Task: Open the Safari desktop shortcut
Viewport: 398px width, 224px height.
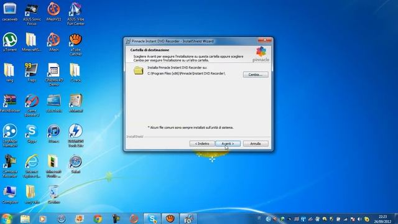Action: pos(76,164)
